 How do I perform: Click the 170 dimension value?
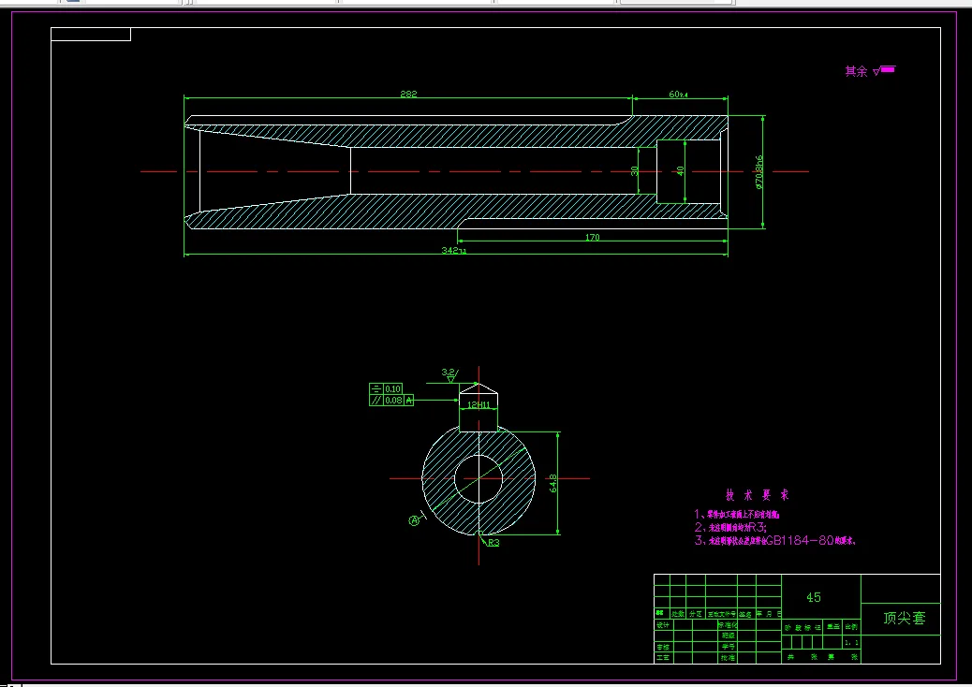pos(592,237)
